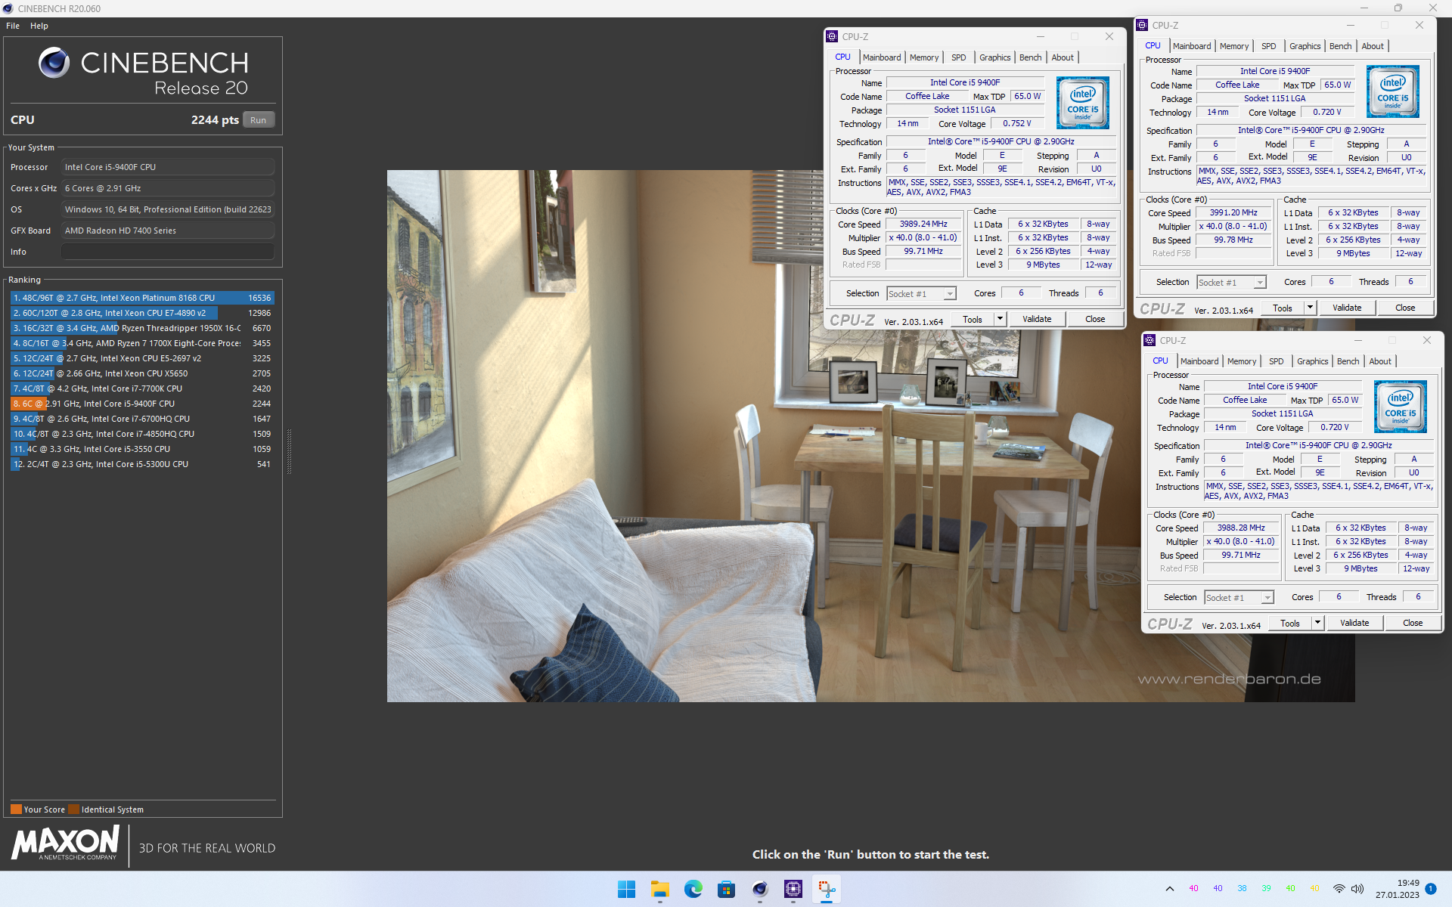The image size is (1452, 907).
Task: Open SPD tab in CPU-Z window showing 3991.20 MHz
Action: (1269, 46)
